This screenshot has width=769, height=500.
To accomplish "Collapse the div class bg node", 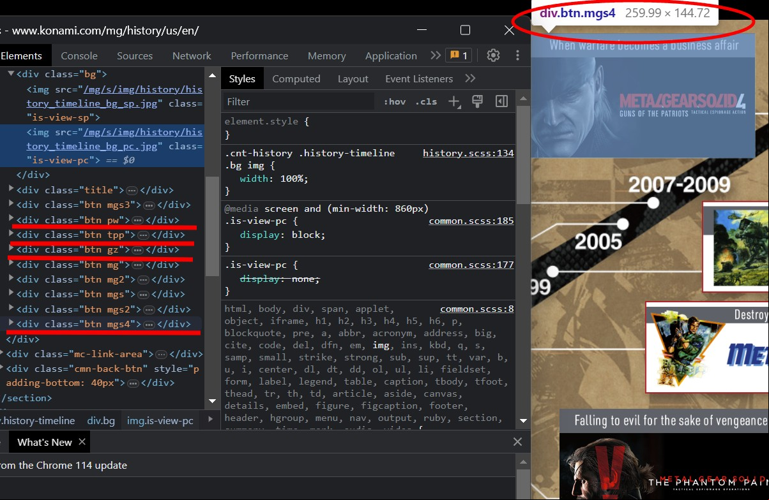I will coord(11,74).
